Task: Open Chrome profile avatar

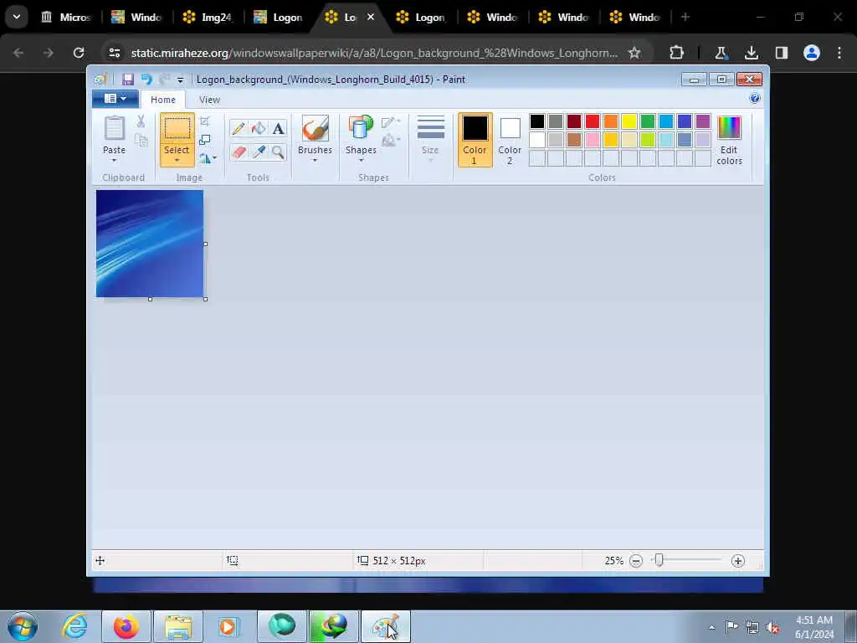Action: coord(812,53)
